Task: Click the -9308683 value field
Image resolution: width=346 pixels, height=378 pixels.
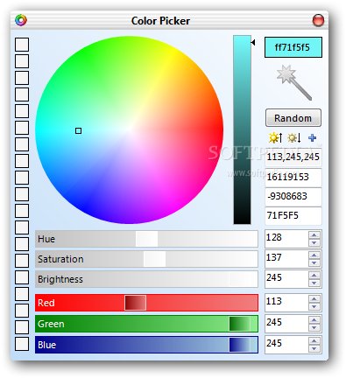Action: click(x=293, y=196)
